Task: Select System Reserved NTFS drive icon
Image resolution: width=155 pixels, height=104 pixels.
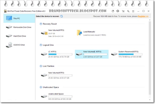Action: coord(114,54)
